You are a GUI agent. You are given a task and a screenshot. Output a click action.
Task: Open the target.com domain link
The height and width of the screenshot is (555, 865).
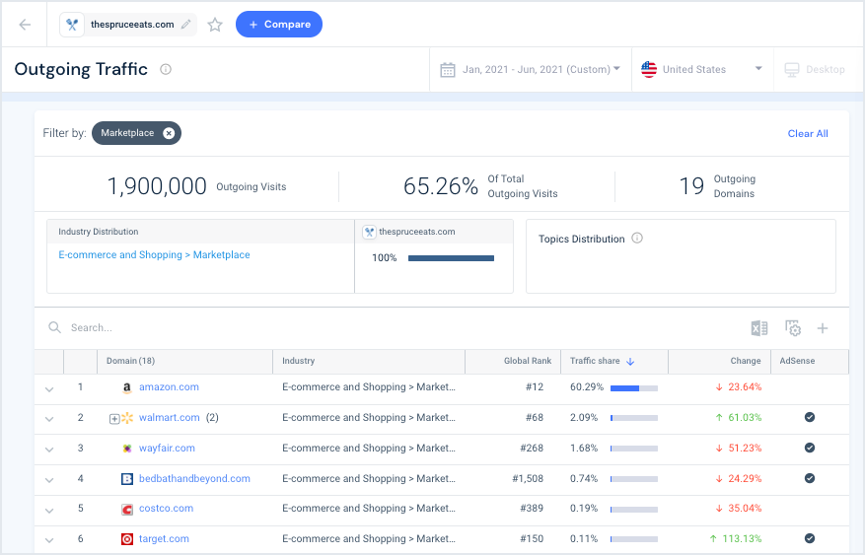click(x=164, y=538)
